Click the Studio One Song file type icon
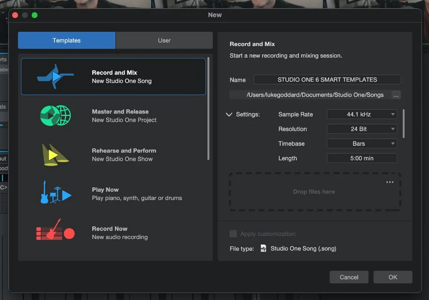This screenshot has height=300, width=429. 263,248
